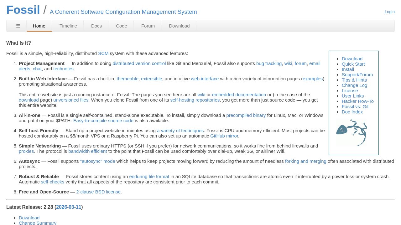401x225 pixels.
Task: Follow the themeable link
Action: pyautogui.click(x=128, y=79)
